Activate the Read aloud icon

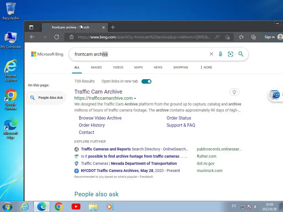pos(217,37)
